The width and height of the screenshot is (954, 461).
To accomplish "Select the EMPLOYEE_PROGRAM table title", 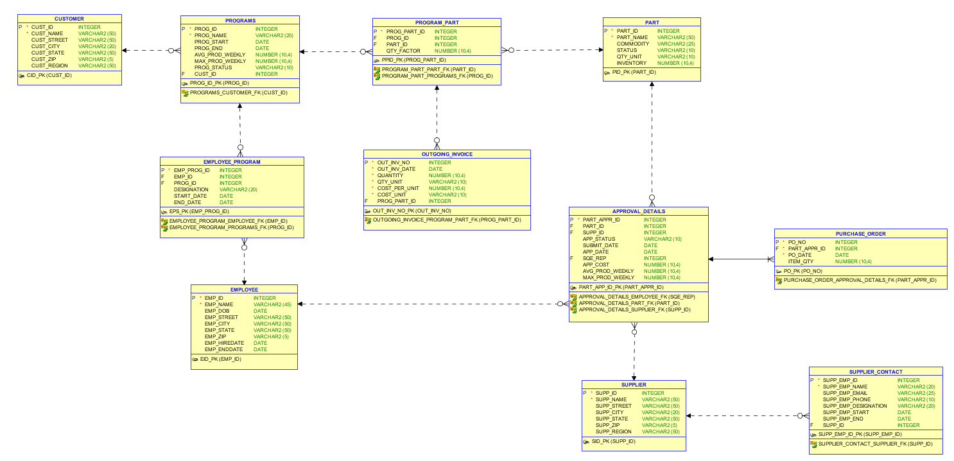I will (232, 162).
